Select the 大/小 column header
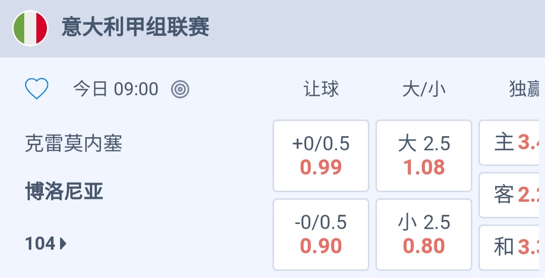The width and height of the screenshot is (545, 278). coord(424,89)
